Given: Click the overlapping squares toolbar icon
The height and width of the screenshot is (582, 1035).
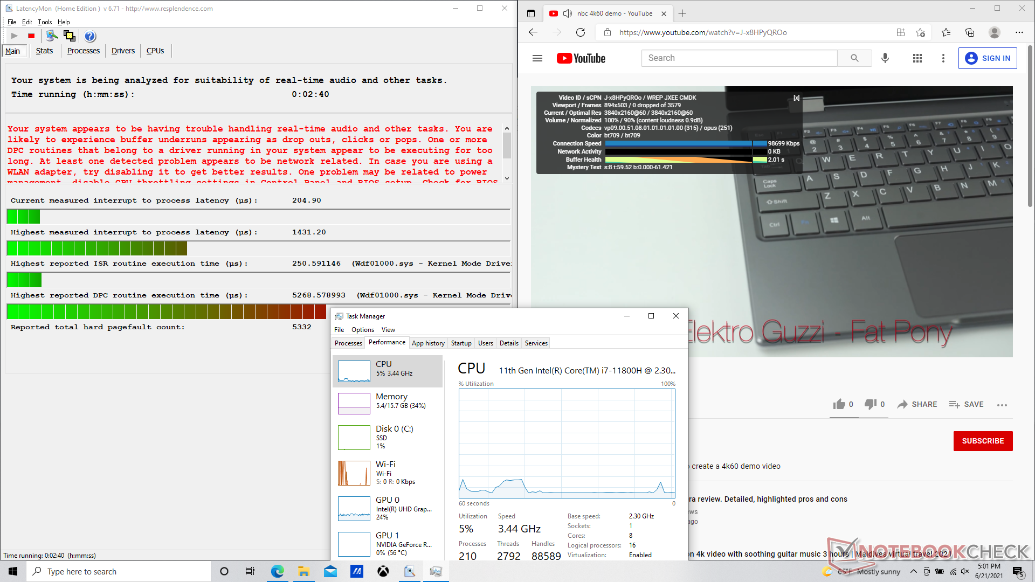Looking at the screenshot, I should tap(69, 36).
